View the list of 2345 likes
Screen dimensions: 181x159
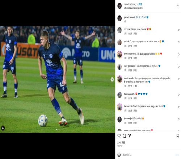tap(121, 143)
